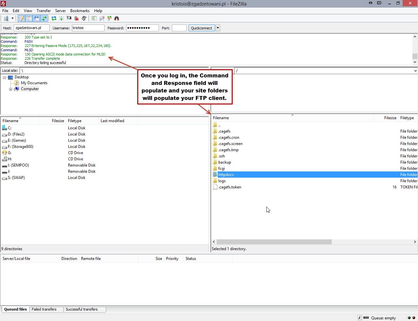Click the message log scroll-down arrow
Screen dimensions: 418x321
coord(415,62)
